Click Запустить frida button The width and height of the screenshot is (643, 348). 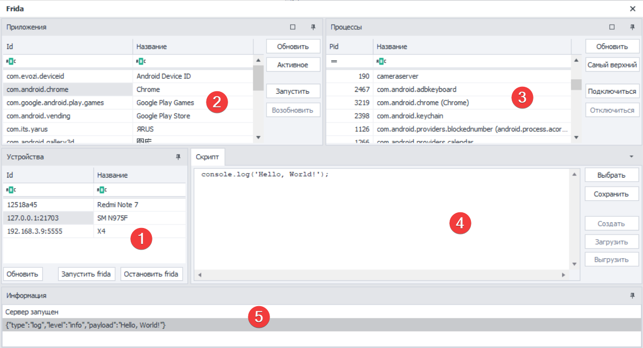[86, 274]
